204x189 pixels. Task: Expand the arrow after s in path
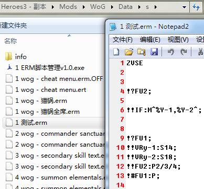point(156,7)
